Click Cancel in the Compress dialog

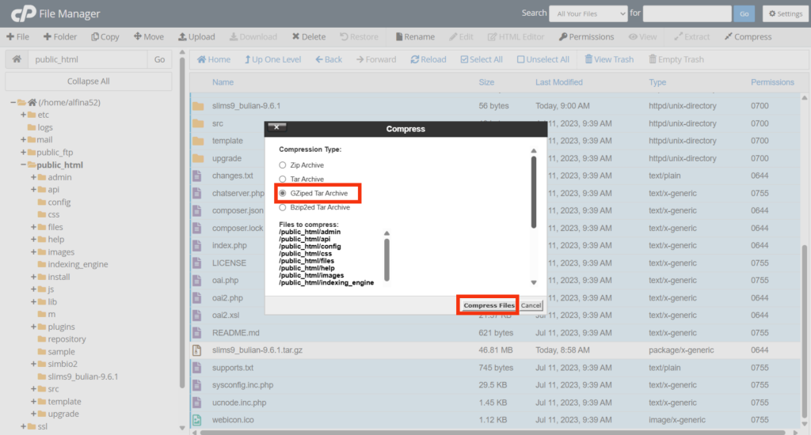pyautogui.click(x=531, y=305)
